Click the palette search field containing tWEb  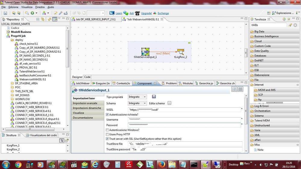point(268,25)
